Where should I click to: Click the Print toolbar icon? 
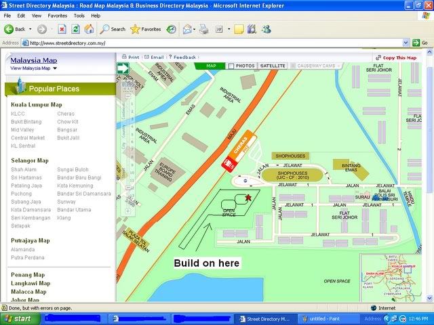204,29
